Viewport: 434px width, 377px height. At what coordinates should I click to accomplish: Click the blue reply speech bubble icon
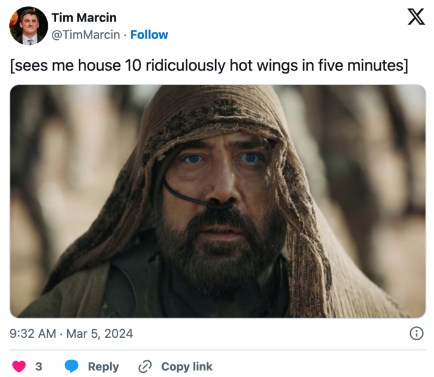click(x=72, y=366)
